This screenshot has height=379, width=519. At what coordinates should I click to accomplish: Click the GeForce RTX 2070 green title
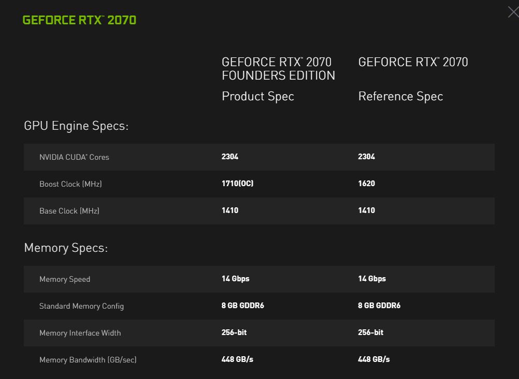pyautogui.click(x=79, y=20)
